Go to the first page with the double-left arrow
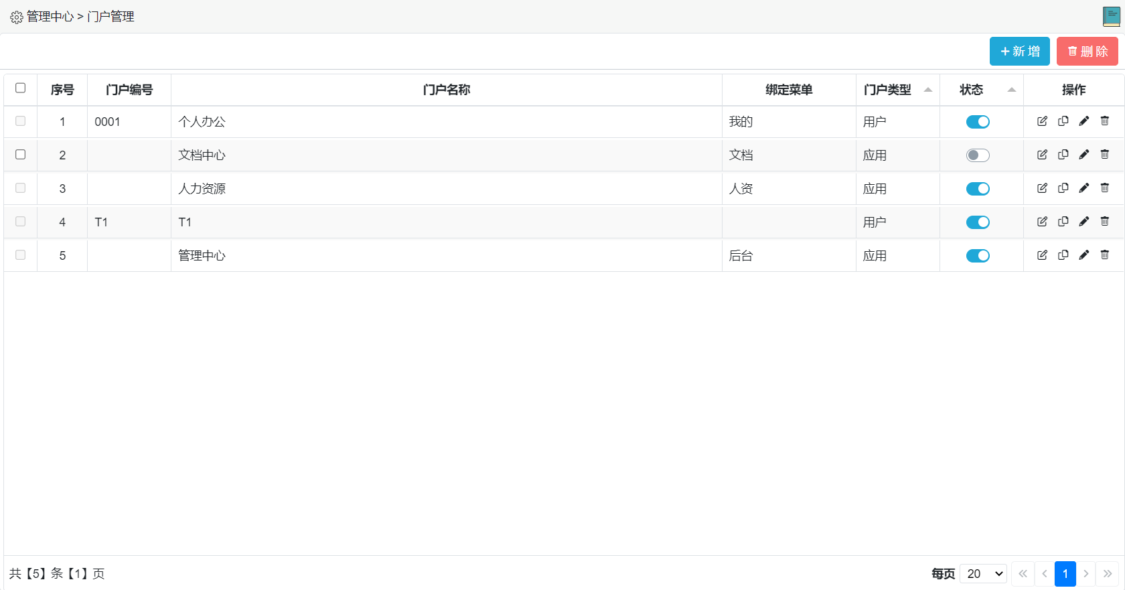The height and width of the screenshot is (590, 1125). coord(1023,574)
